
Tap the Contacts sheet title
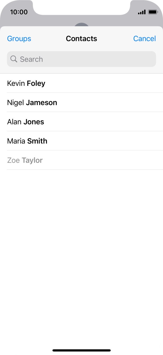coord(81,39)
